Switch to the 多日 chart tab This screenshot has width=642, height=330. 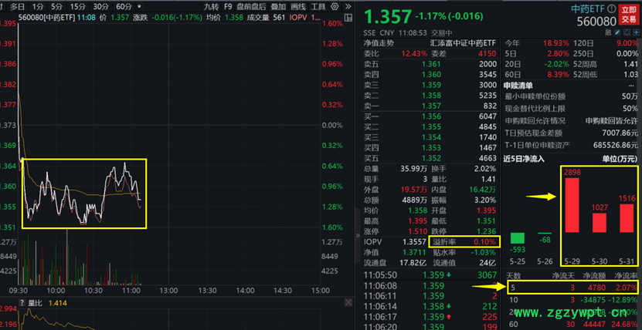pyautogui.click(x=17, y=6)
